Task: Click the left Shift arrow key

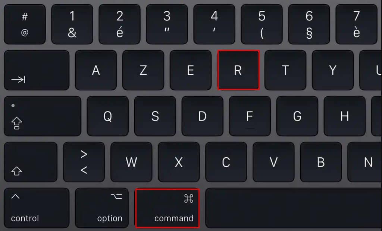Action: point(31,162)
